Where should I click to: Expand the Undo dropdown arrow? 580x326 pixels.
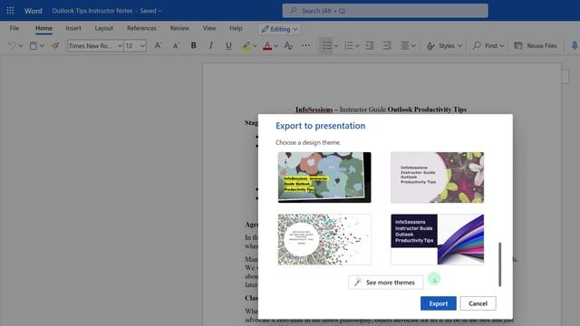(21, 46)
